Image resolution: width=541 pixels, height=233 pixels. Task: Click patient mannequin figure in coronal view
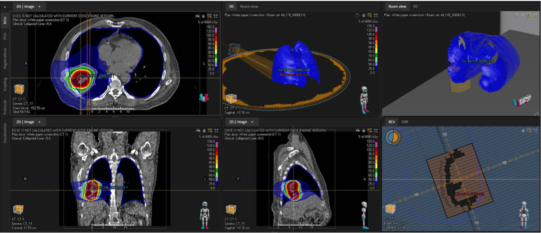point(204,211)
